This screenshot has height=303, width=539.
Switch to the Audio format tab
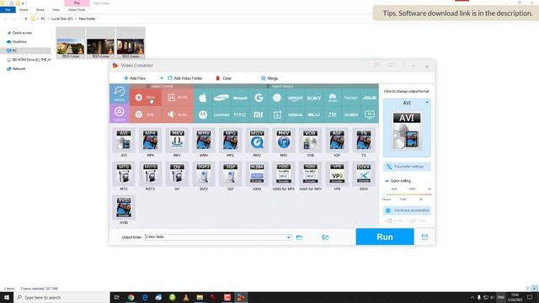coord(178,114)
